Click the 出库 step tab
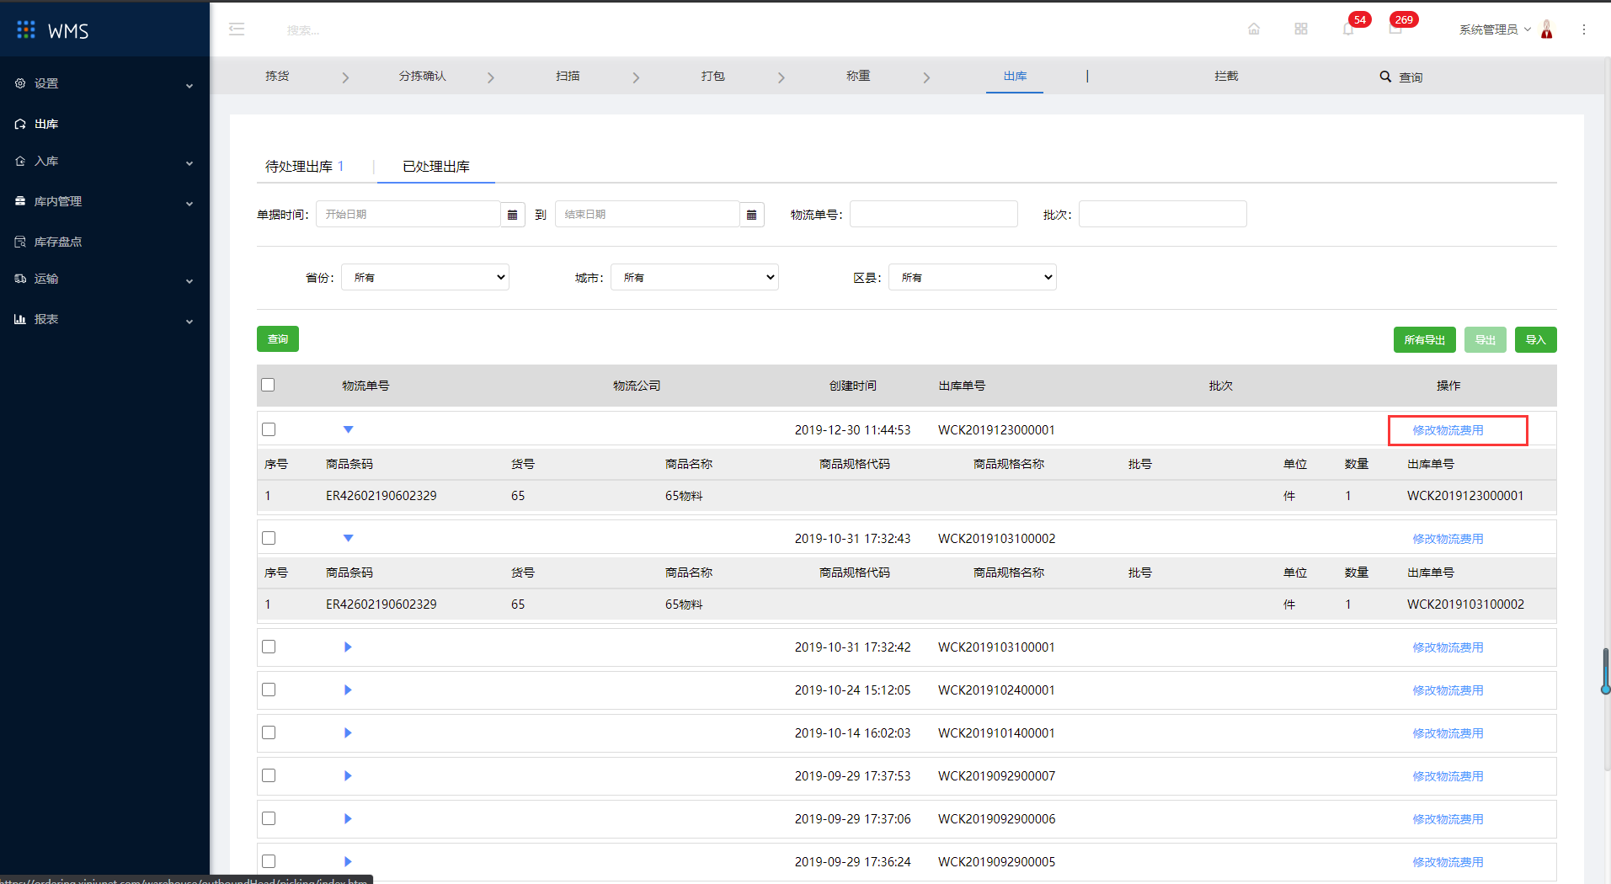This screenshot has height=884, width=1611. pyautogui.click(x=1015, y=76)
